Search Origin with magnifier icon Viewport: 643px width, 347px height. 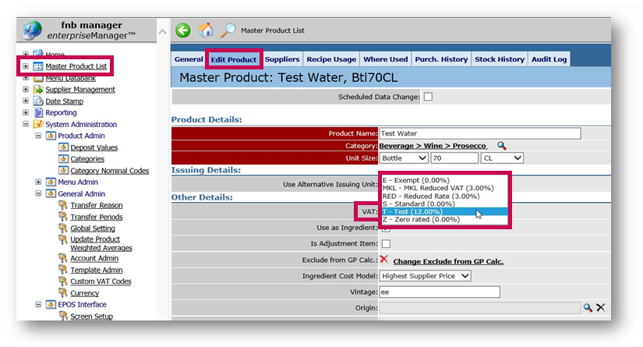[x=588, y=308]
